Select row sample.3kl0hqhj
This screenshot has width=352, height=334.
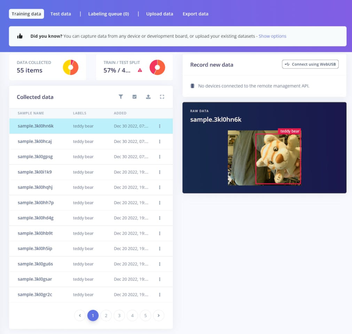tap(91, 187)
